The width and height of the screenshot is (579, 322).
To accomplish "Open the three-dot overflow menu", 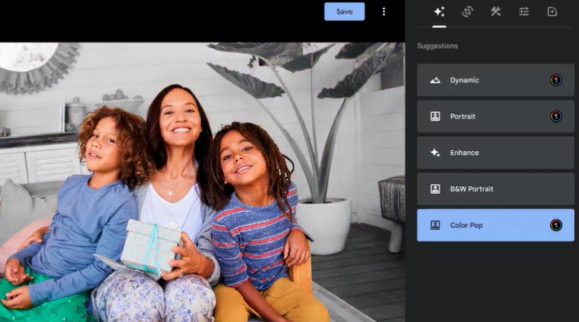I will [384, 12].
